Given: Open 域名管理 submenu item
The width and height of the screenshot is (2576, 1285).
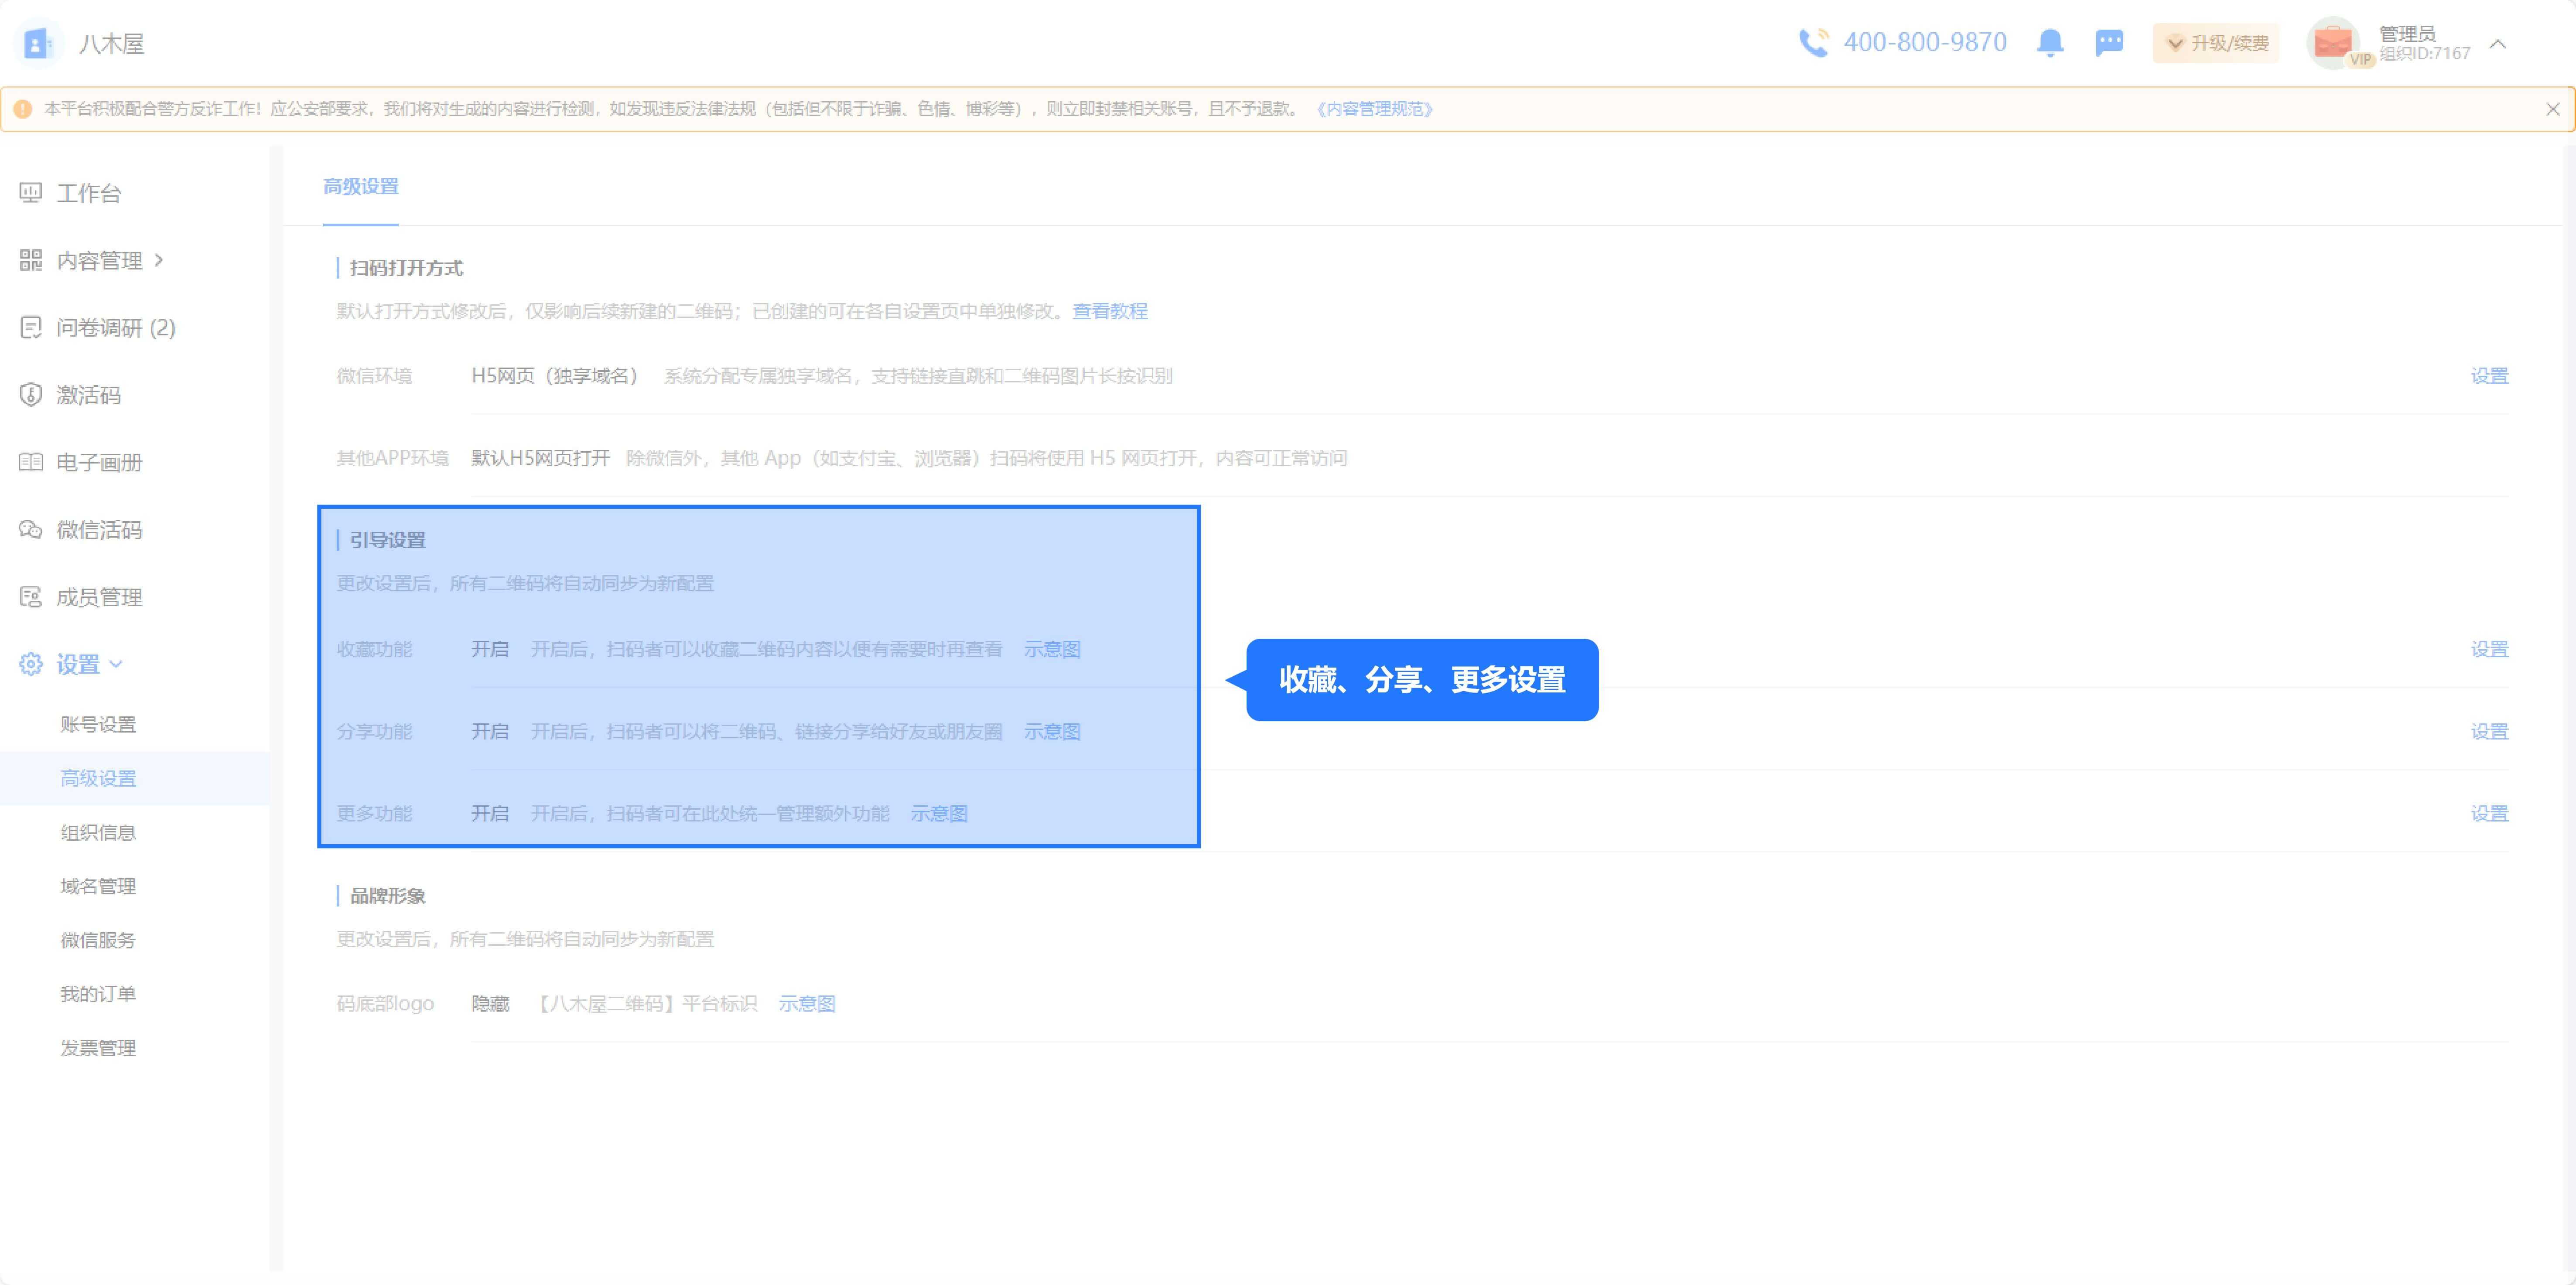Looking at the screenshot, I should (x=98, y=886).
